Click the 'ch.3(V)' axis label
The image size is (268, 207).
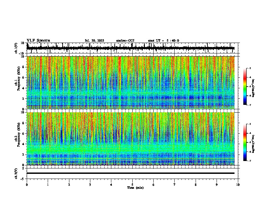tap(16, 174)
